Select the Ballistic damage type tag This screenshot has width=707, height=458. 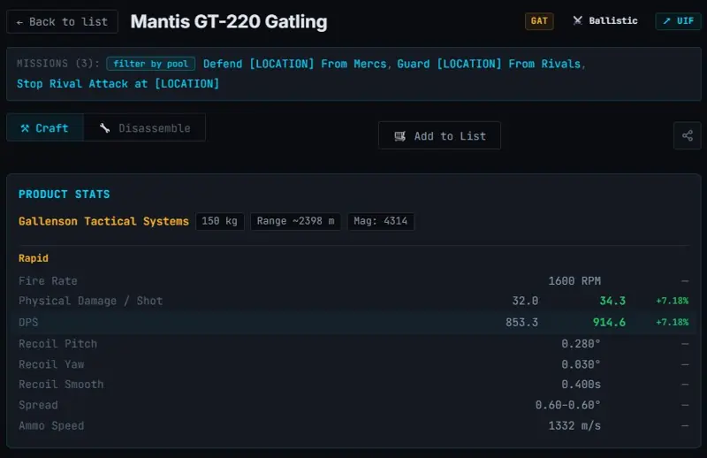pos(604,20)
